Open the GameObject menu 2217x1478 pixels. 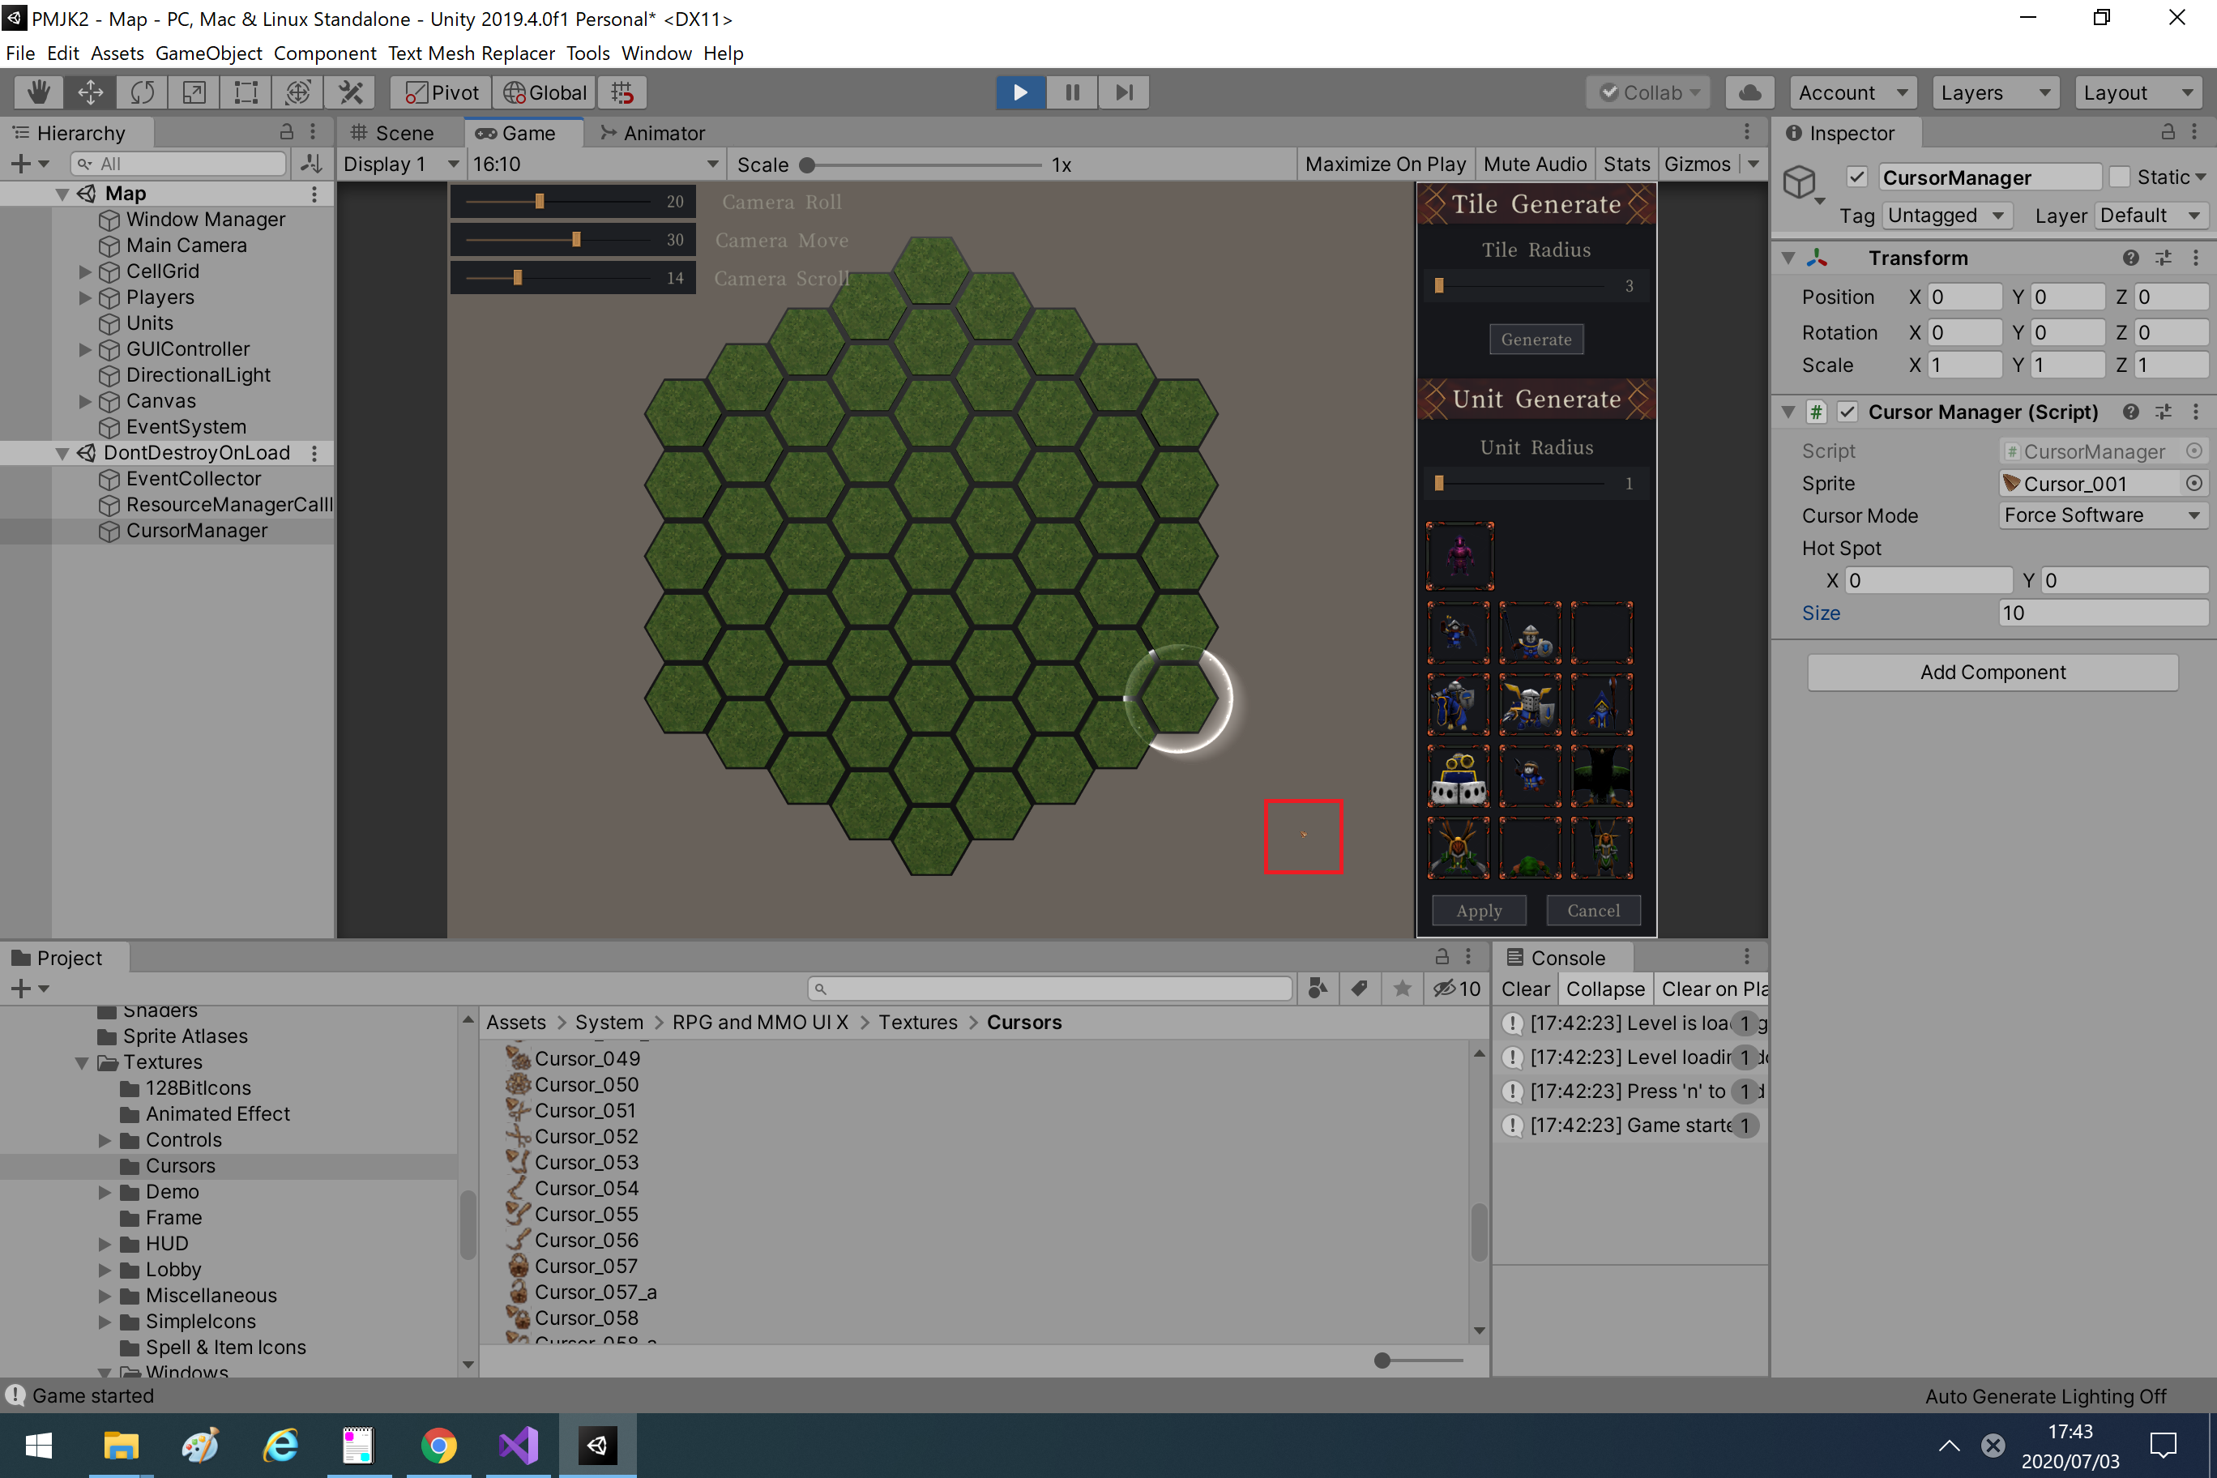(x=208, y=53)
